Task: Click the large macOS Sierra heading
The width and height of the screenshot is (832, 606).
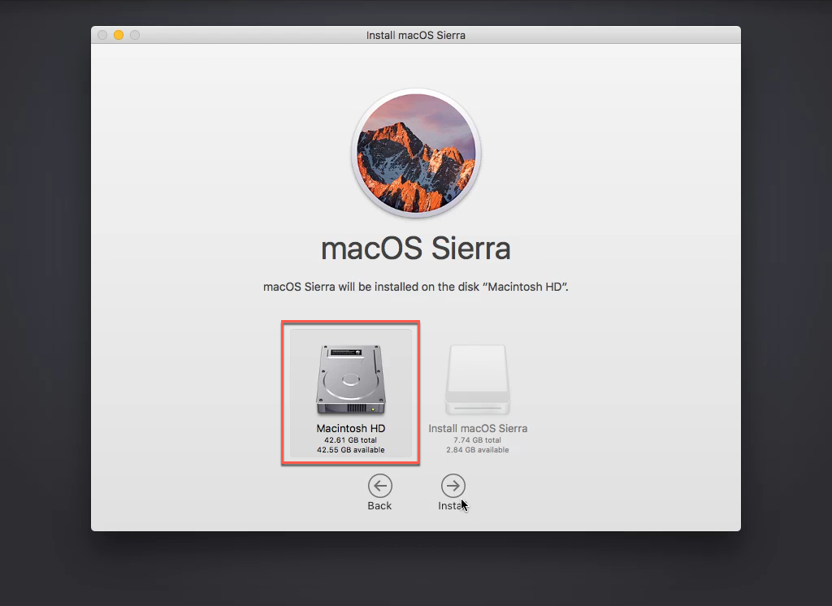Action: (x=416, y=249)
